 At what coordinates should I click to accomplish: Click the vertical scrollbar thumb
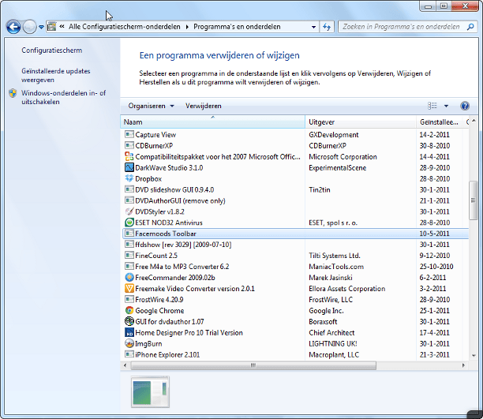(x=473, y=200)
